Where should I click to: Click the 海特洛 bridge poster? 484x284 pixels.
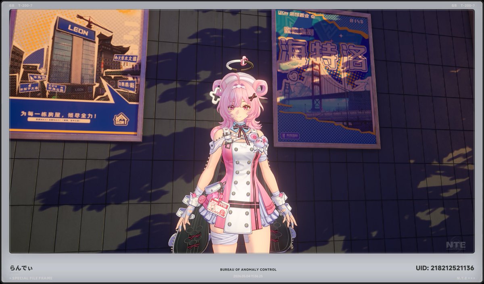(x=326, y=78)
